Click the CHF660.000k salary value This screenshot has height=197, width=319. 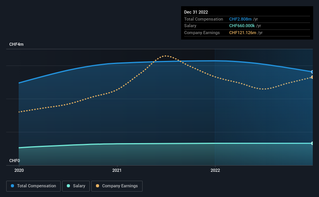tap(242, 26)
